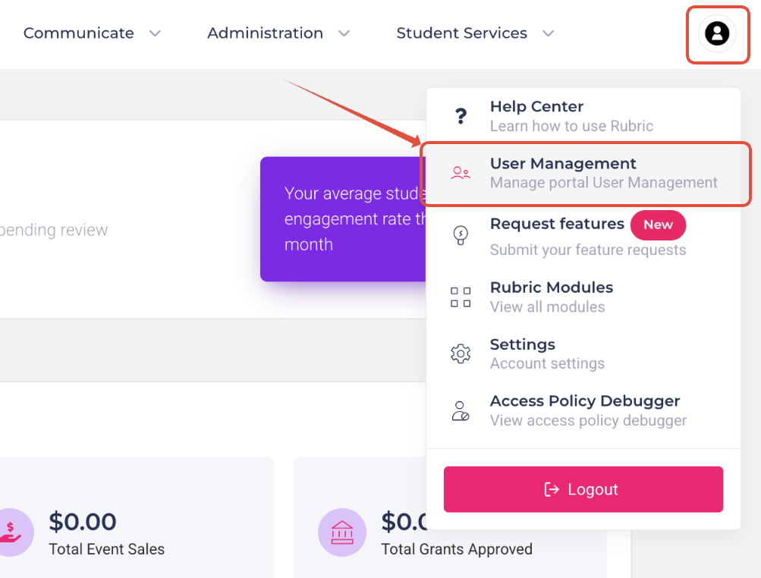
Task: Expand the Communicate dropdown chevron
Action: coord(155,33)
